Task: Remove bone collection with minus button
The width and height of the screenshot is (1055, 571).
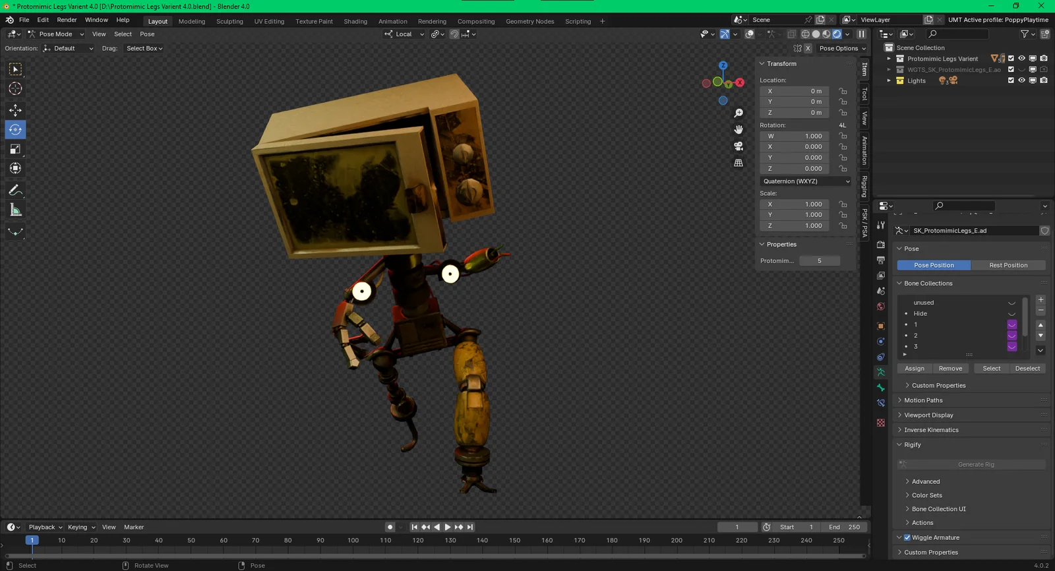Action: click(x=1040, y=311)
